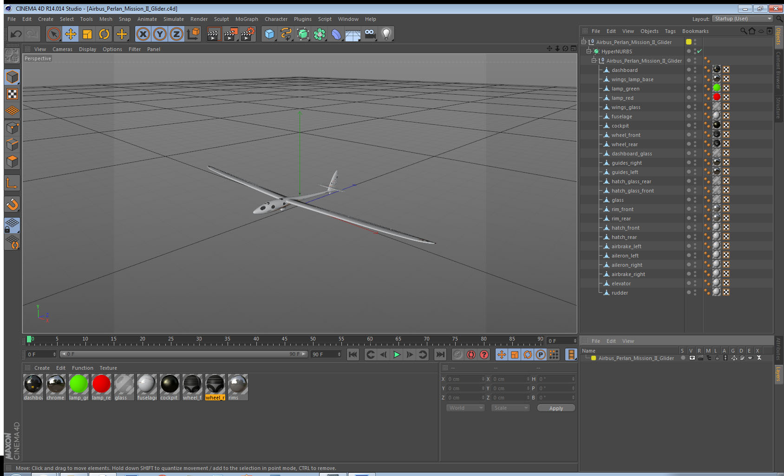Collapse the nested Airbus_Perlan_Mission_II_Glider group
This screenshot has height=476, width=784.
point(594,60)
